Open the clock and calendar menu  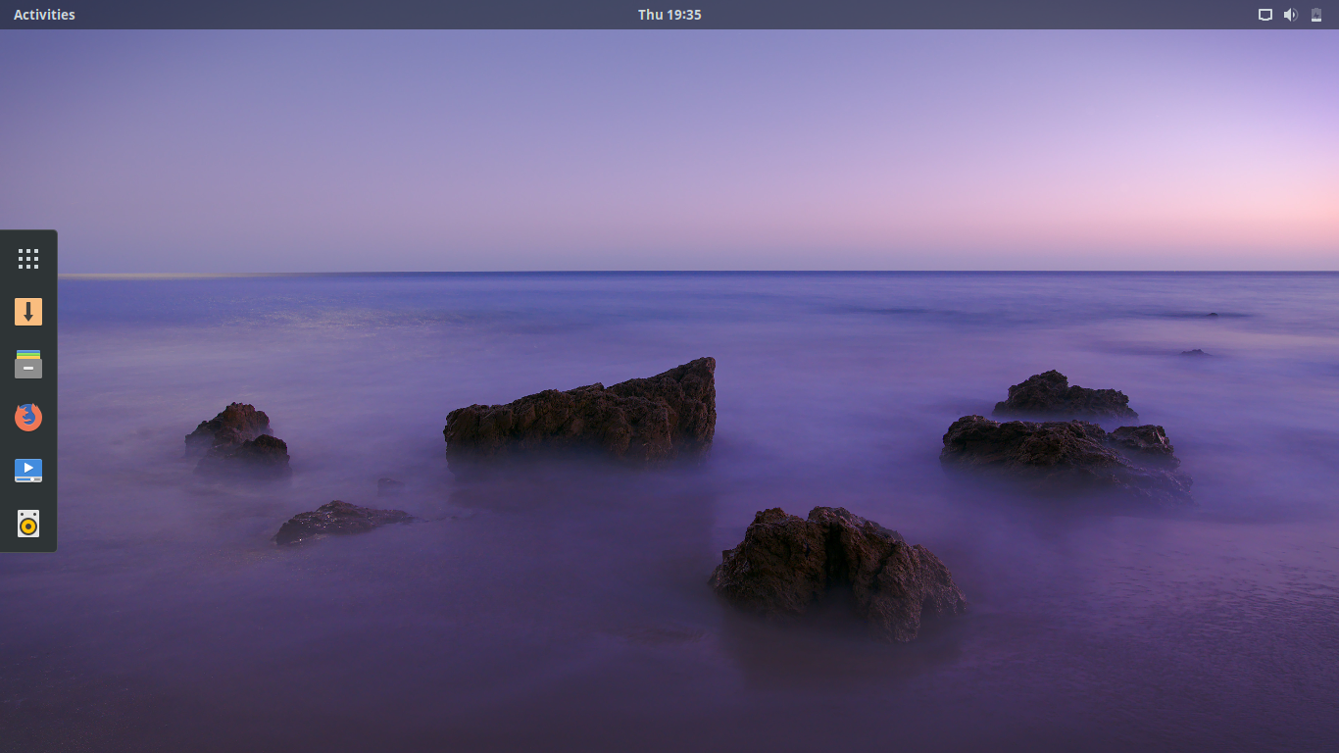pyautogui.click(x=669, y=15)
